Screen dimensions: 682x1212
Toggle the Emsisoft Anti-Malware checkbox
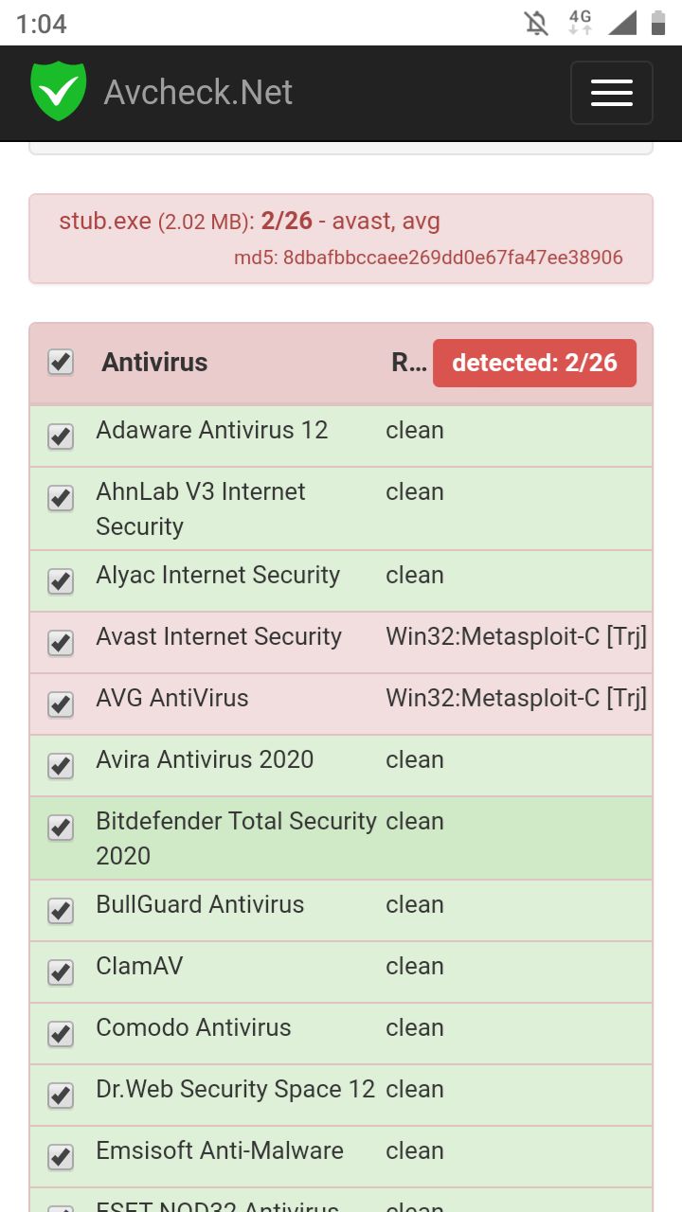click(61, 1156)
